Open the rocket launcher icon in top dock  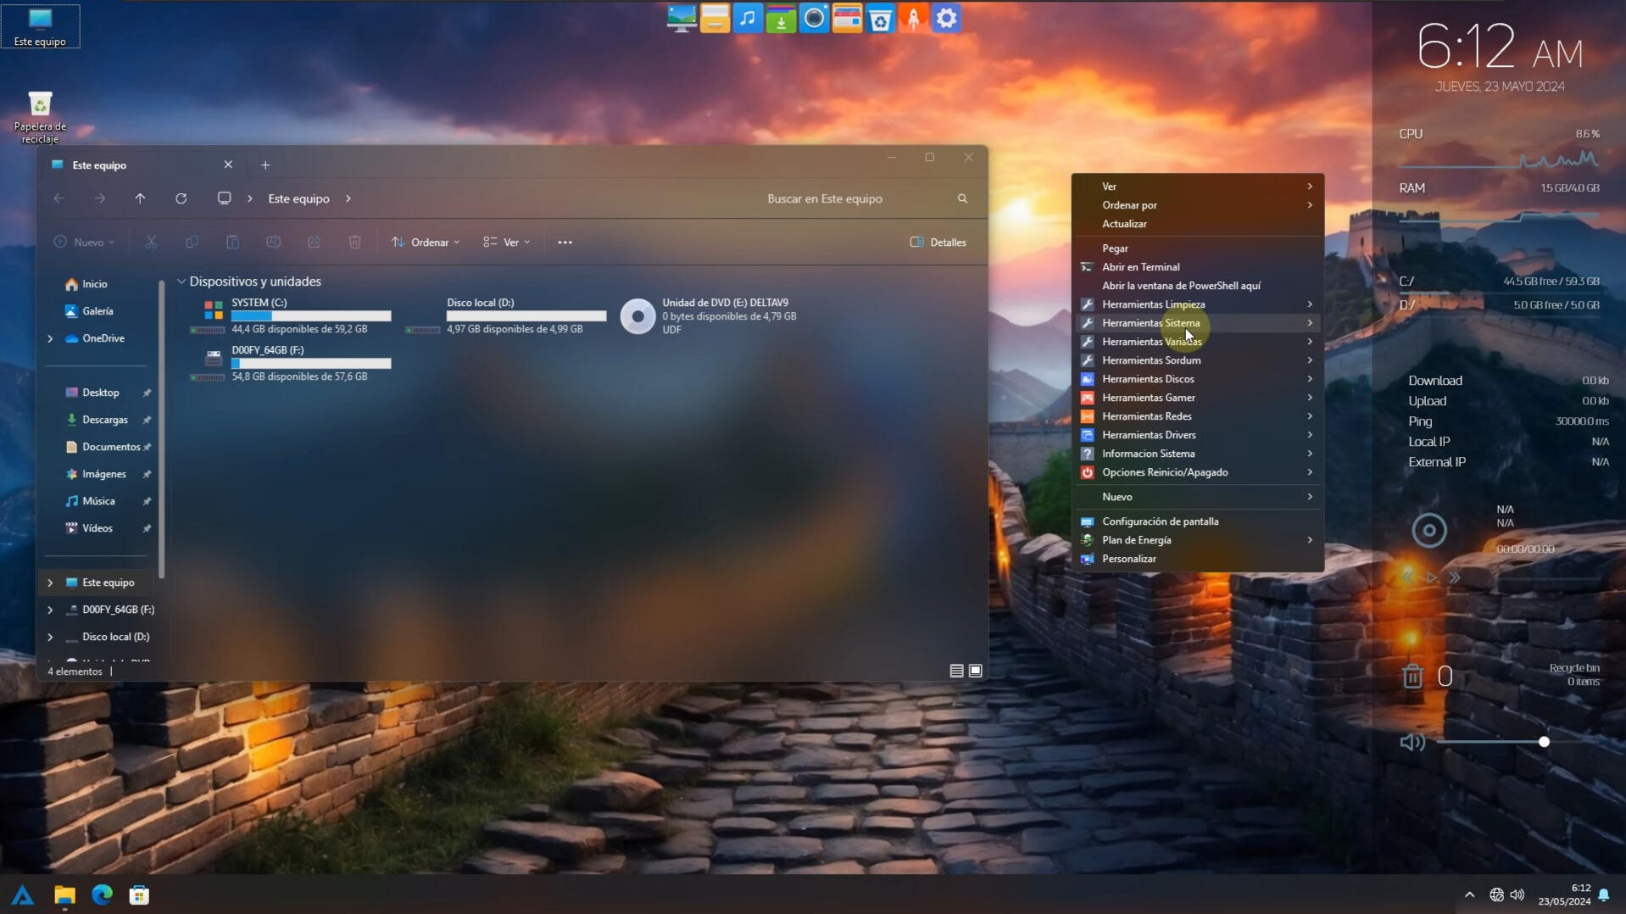tap(913, 19)
